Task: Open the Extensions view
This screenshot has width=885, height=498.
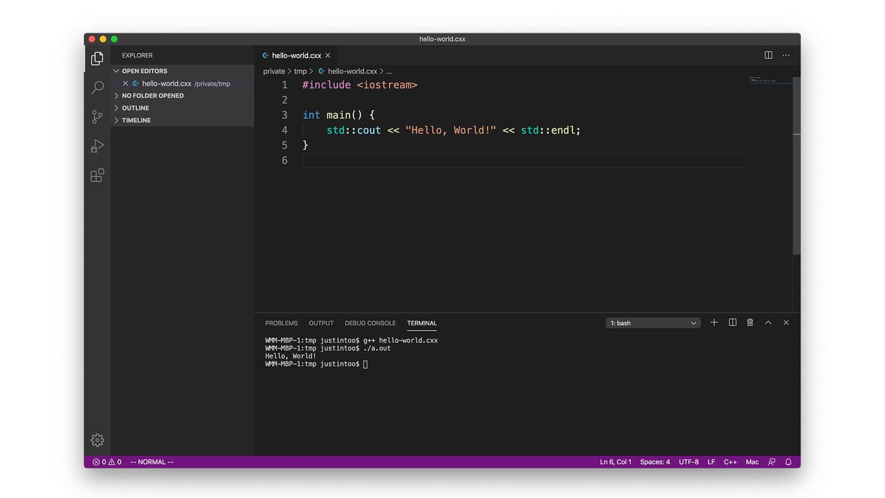Action: (97, 175)
